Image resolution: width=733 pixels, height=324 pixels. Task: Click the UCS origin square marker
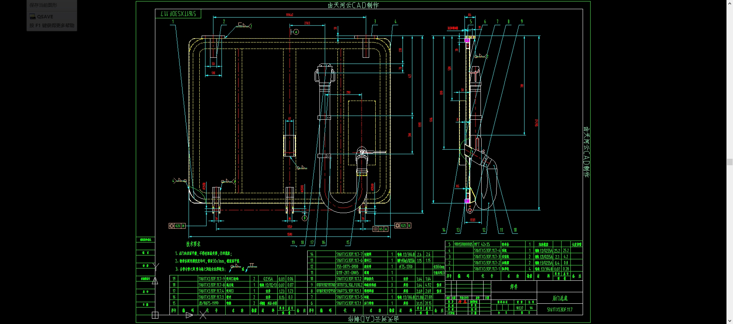[155, 315]
